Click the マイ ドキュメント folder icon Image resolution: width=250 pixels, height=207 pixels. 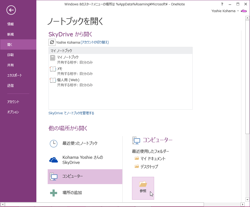point(137,158)
